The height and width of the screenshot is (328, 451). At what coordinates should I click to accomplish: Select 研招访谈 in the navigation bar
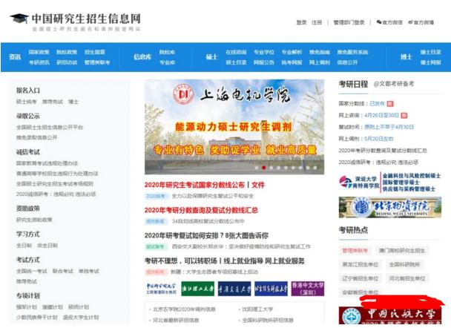[67, 62]
